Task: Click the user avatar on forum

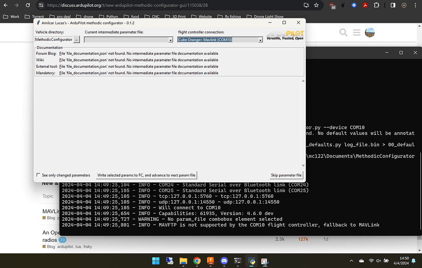Action: tap(369, 32)
